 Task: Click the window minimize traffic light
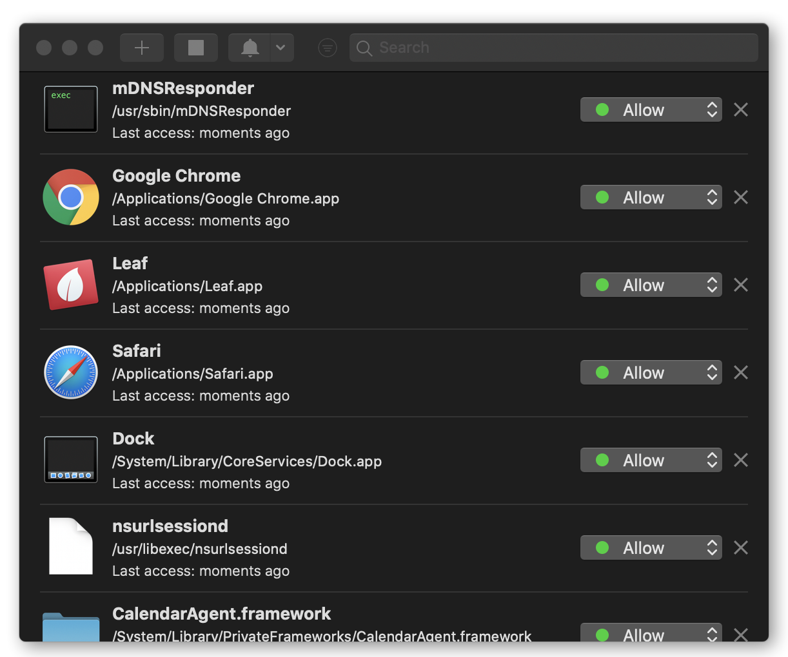70,48
